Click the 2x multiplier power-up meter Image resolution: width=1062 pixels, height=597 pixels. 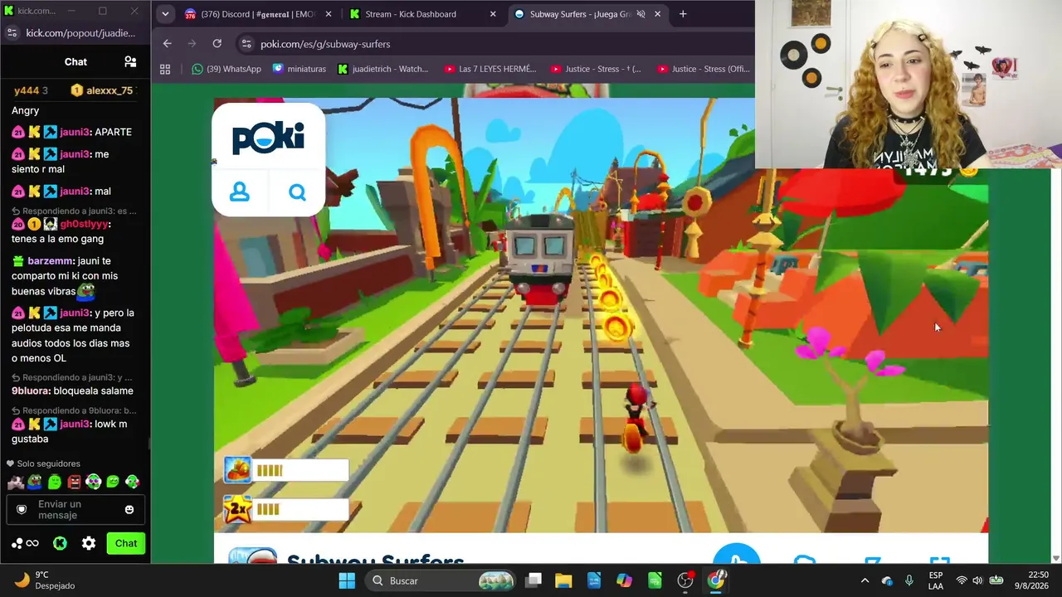click(286, 509)
